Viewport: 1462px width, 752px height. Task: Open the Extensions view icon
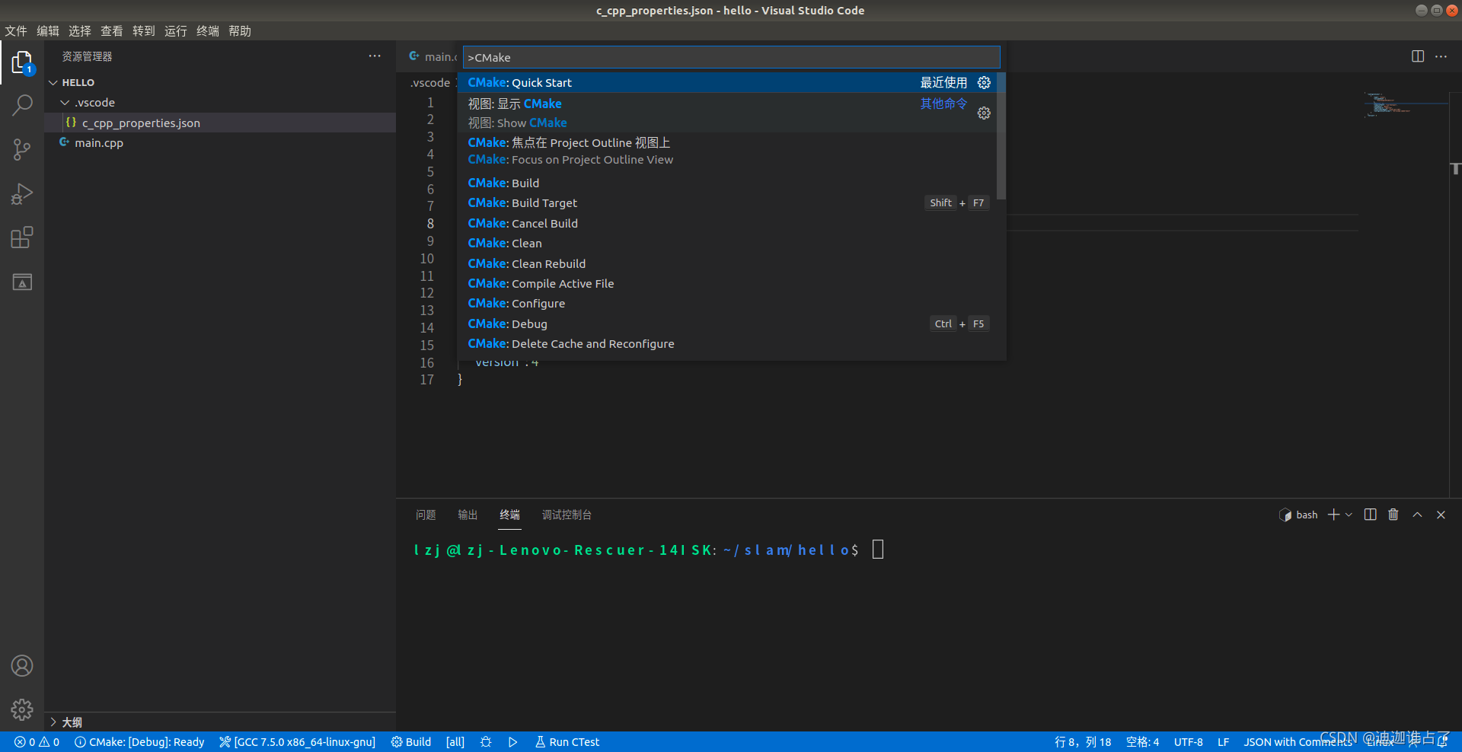(22, 238)
